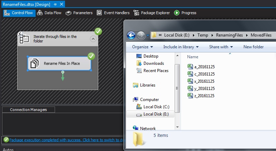Select the Rename Files In Place task

tap(59, 63)
